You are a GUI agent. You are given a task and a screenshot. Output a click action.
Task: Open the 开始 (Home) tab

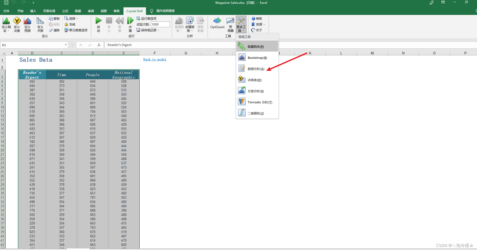20,11
